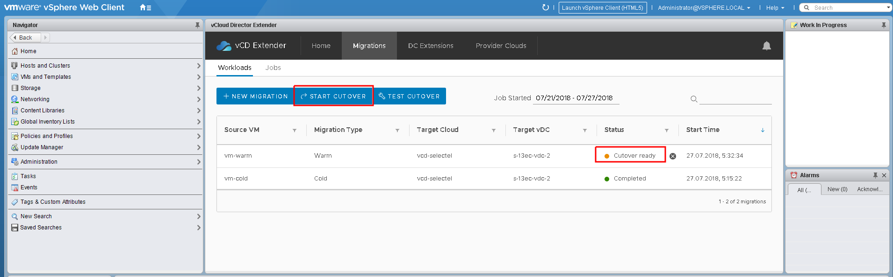The height and width of the screenshot is (277, 893).
Task: Open the vCD Extender Home tab
Action: point(321,46)
